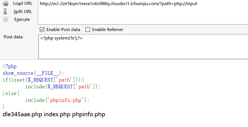Click the Split URL icon
248x127 pixels.
[5, 11]
